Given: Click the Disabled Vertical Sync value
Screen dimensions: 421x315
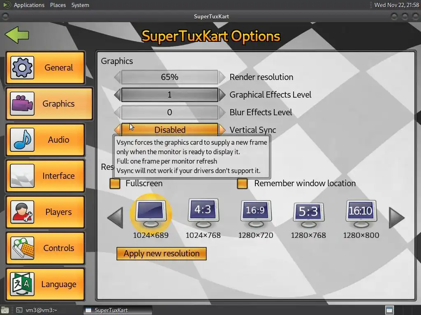Looking at the screenshot, I should (x=170, y=130).
